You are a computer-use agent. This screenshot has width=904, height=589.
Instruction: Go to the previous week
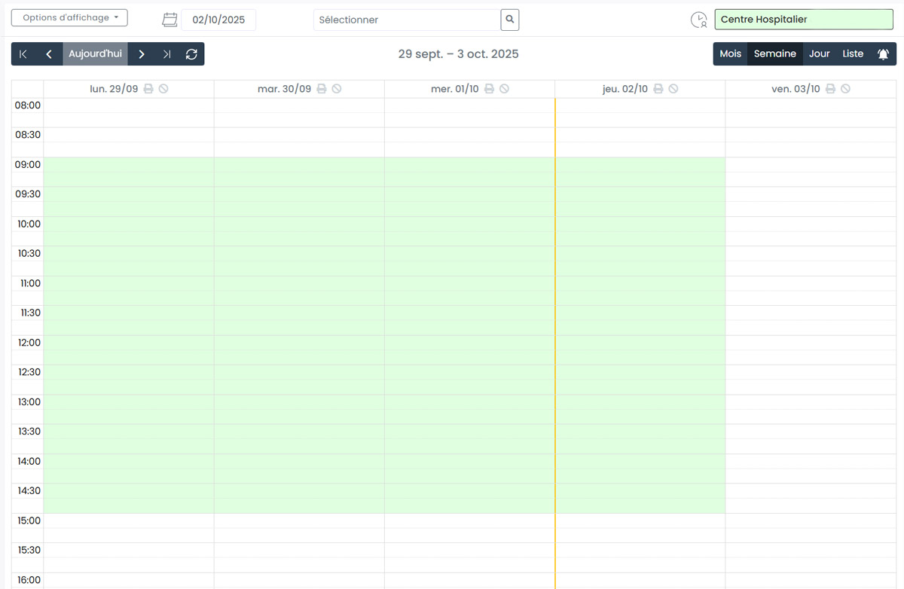coord(49,54)
